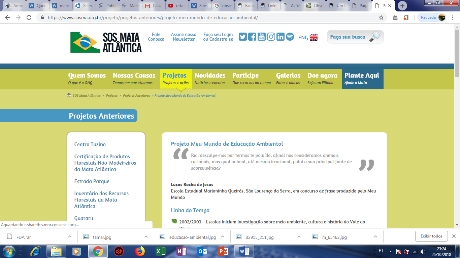Select the Novidades menu item
Viewport: 460px width, 258px height.
coord(210,79)
